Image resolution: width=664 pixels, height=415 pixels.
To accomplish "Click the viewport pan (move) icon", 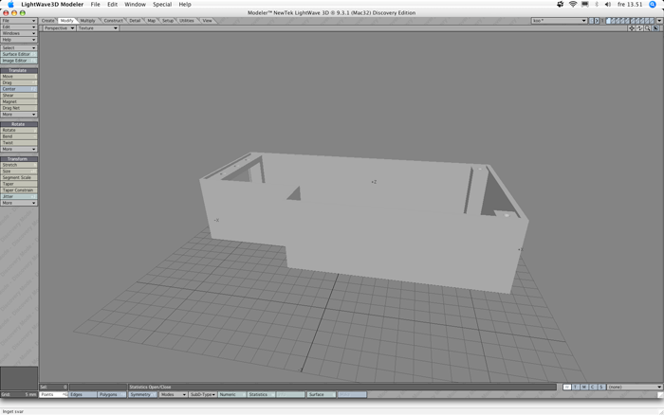I will tap(632, 27).
